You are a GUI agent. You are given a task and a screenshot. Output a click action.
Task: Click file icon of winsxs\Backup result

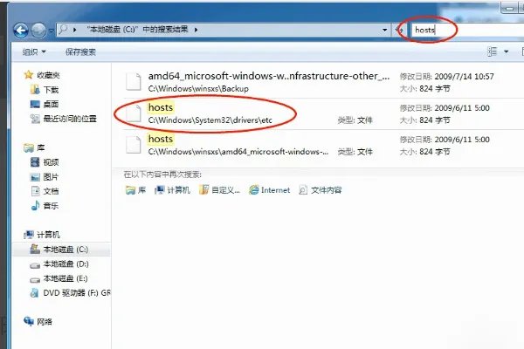click(x=134, y=82)
